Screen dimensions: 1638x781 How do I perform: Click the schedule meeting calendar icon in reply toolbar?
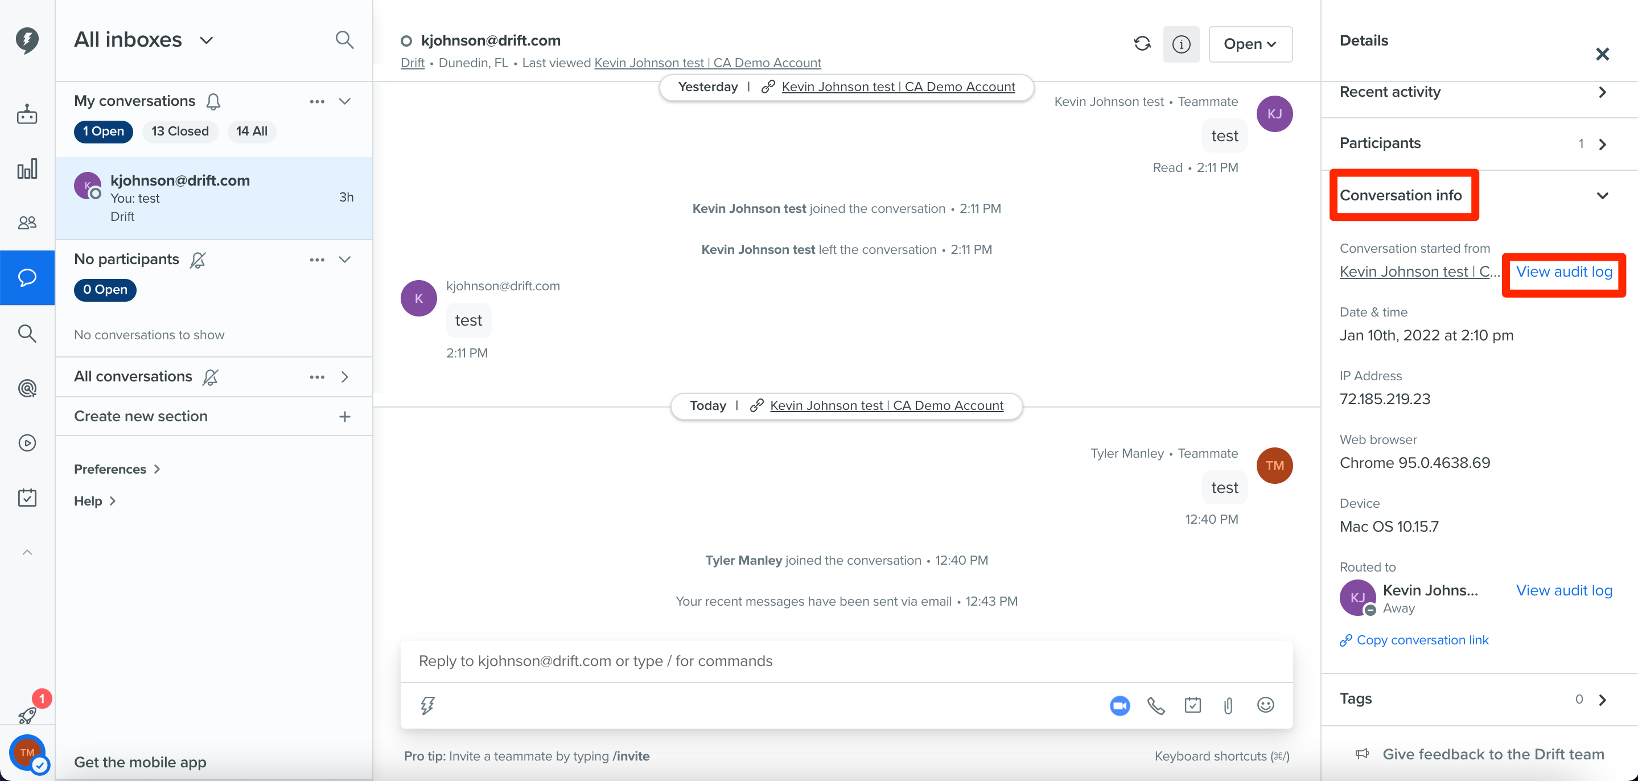(1192, 705)
